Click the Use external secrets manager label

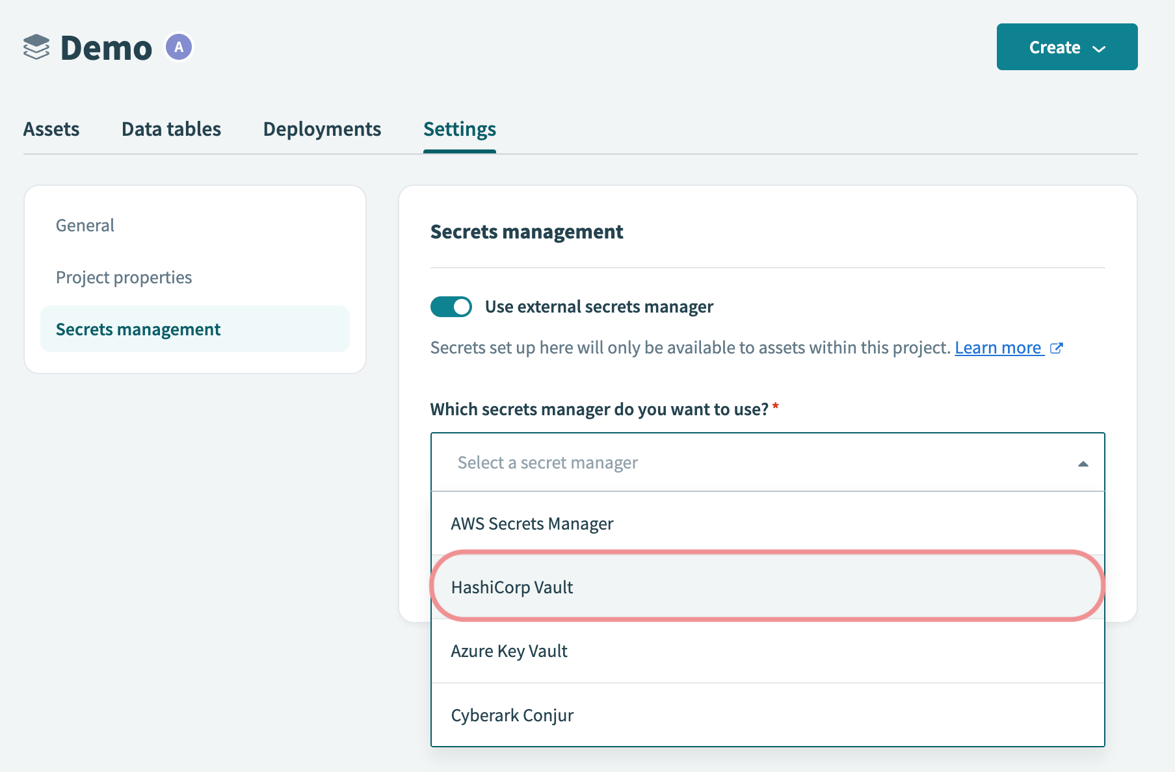(599, 307)
